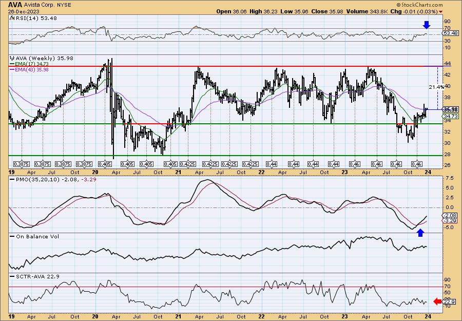Click the 0.0 label on the PMO axis
Image resolution: width=462 pixels, height=321 pixels.
[x=450, y=207]
